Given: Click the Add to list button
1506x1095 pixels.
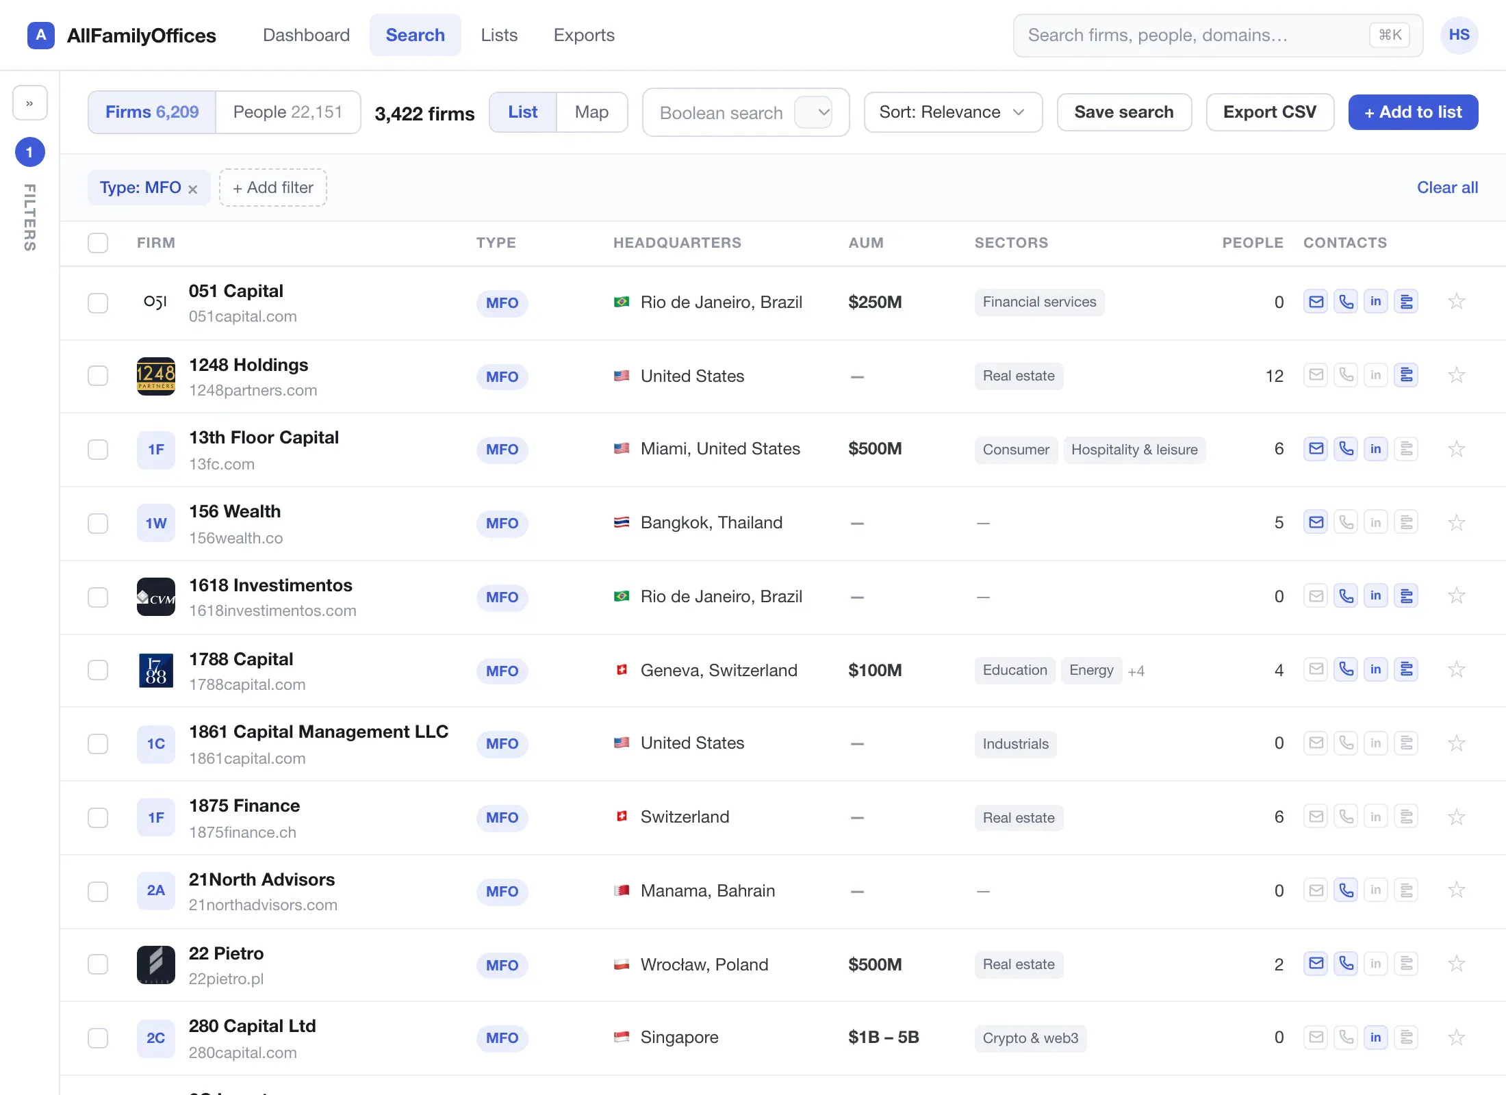Looking at the screenshot, I should [x=1413, y=112].
